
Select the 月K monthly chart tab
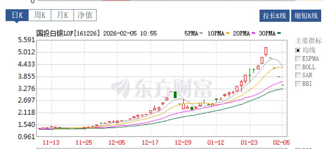coord(62,15)
